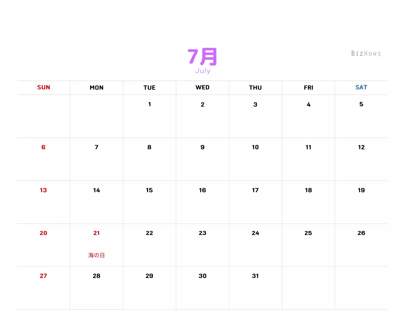Click the MON column header
Viewport: 405px width, 326px height.
point(97,88)
